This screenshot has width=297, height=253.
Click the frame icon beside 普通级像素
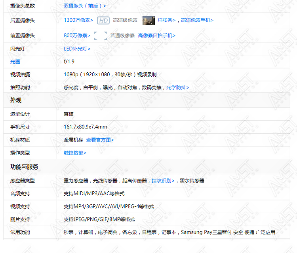pos(101,36)
